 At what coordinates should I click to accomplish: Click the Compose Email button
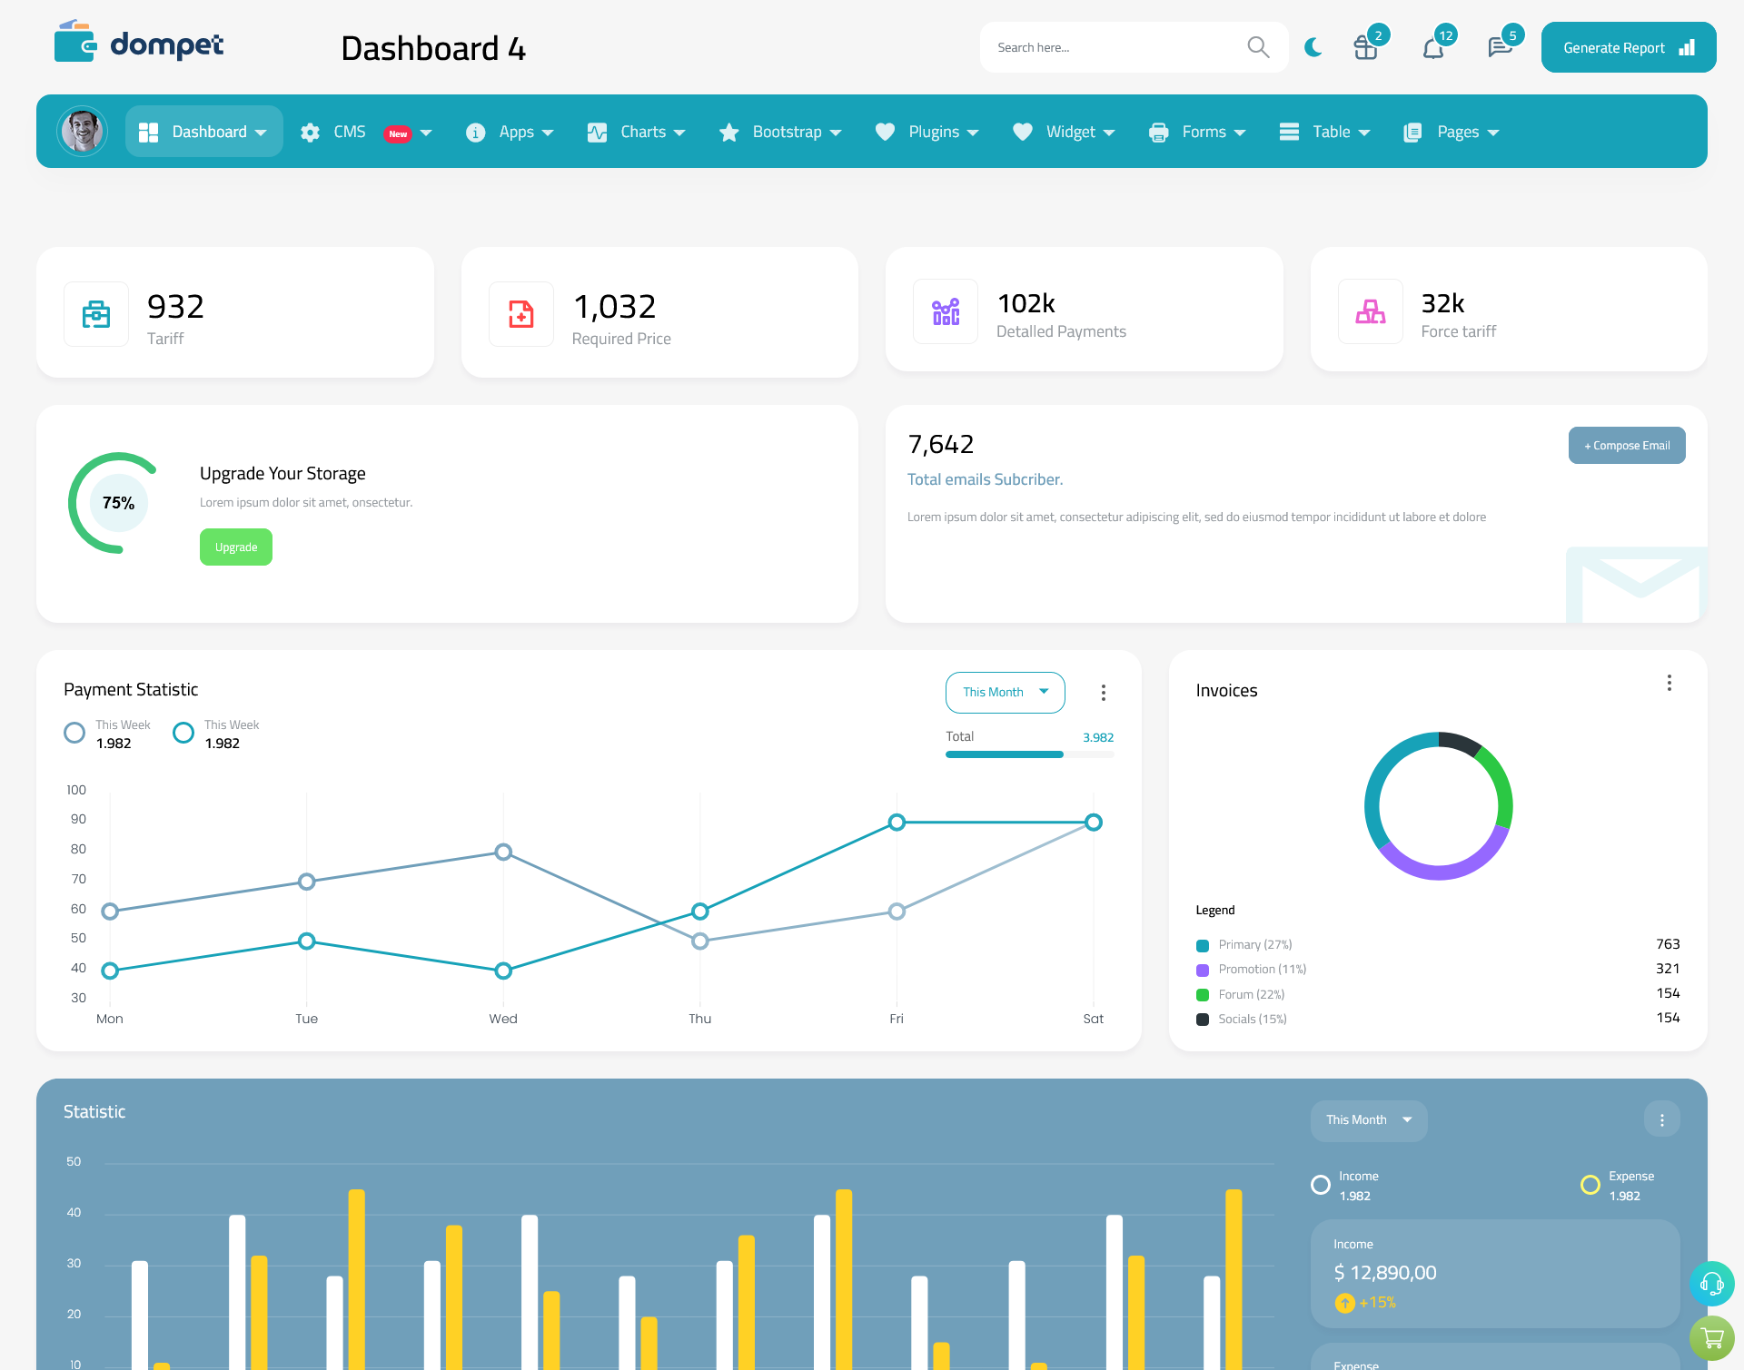(x=1627, y=444)
